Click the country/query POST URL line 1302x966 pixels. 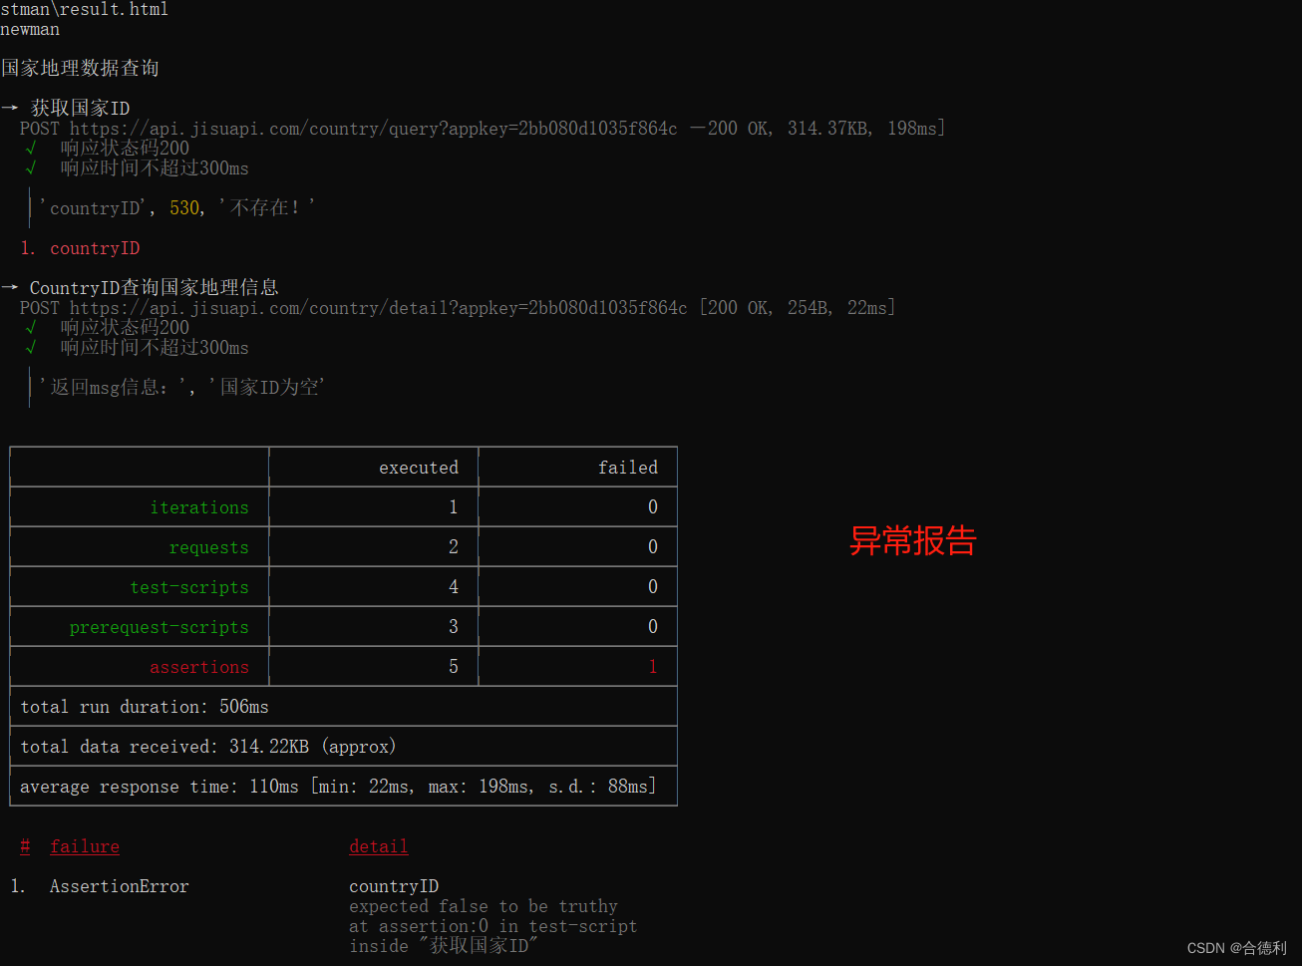(483, 129)
